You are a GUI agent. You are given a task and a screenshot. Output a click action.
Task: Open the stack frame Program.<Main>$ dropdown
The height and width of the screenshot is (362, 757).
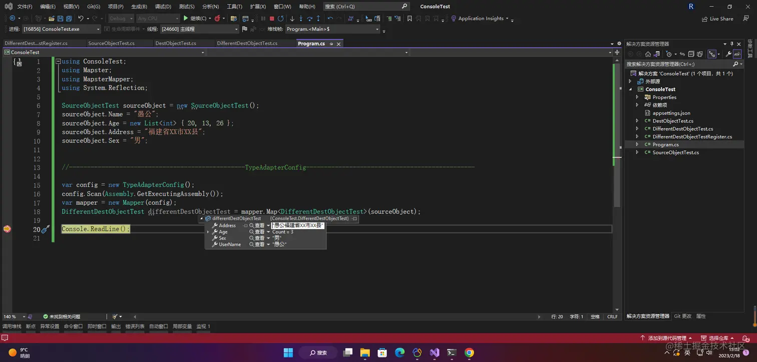377,29
